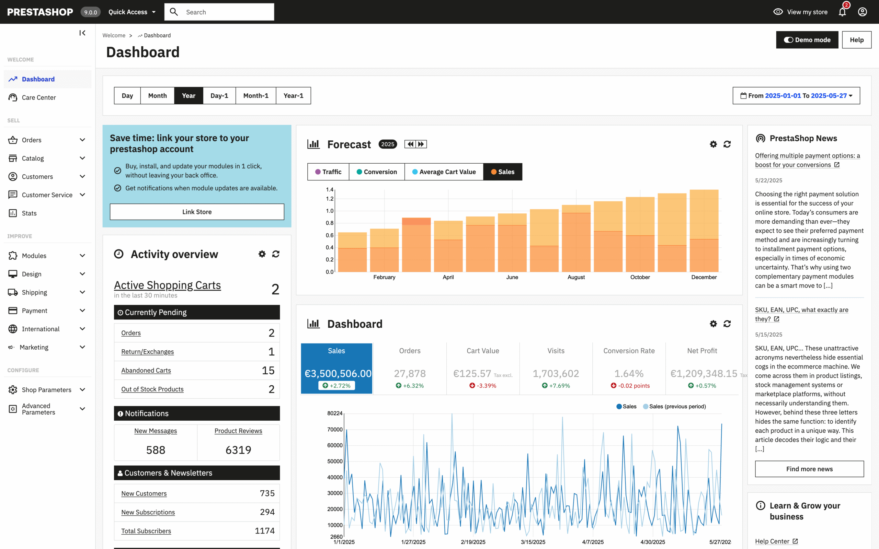Image resolution: width=879 pixels, height=549 pixels.
Task: Select the Day view tab
Action: pos(127,95)
